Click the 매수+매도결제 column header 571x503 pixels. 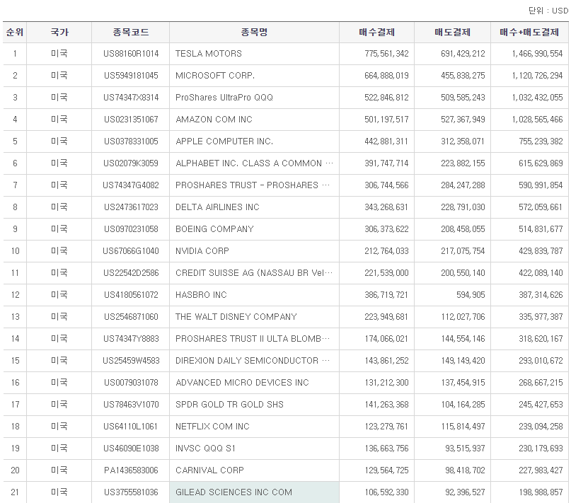click(x=529, y=32)
